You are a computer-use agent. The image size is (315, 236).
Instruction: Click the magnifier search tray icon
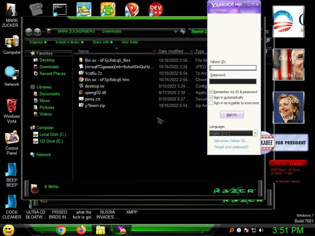click(x=232, y=230)
